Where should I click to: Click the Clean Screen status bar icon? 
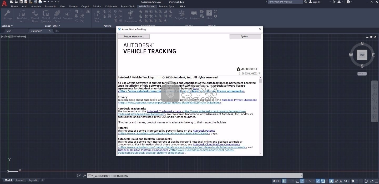pos(372,181)
